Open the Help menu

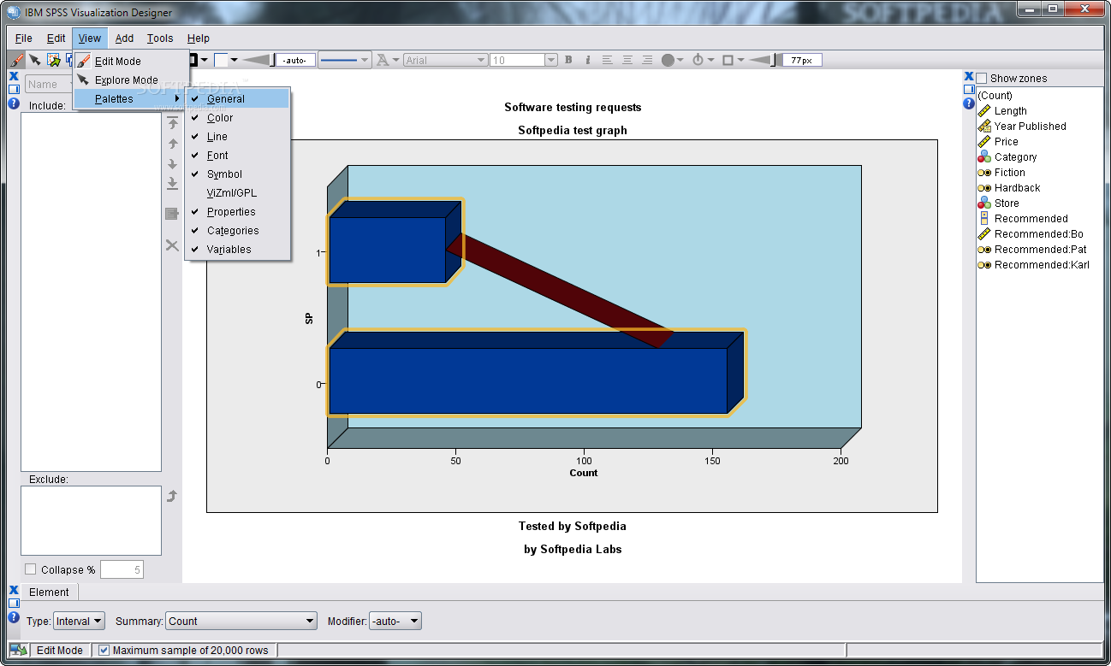coord(199,38)
